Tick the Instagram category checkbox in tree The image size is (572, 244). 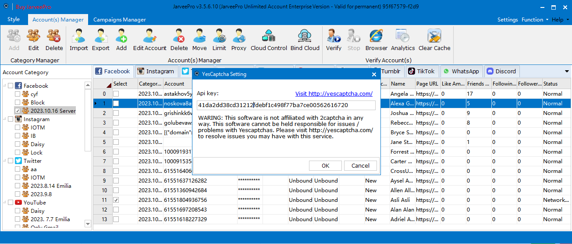11,119
